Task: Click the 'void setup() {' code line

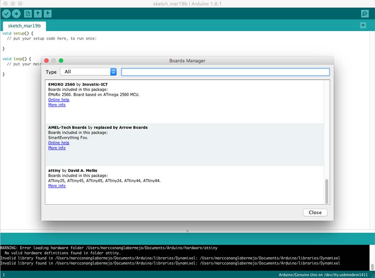Action: tap(18, 33)
